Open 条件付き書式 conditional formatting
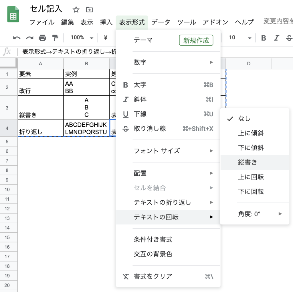This screenshot has height=292, width=293. tap(168, 239)
